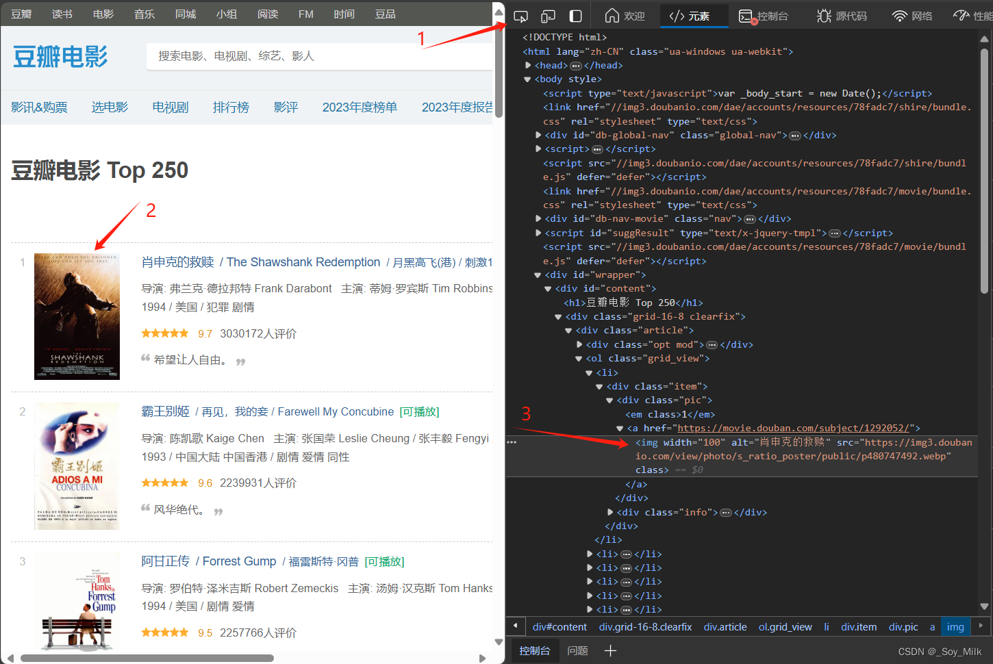Expand the script#suggResult node
This screenshot has width=993, height=664.
[538, 233]
